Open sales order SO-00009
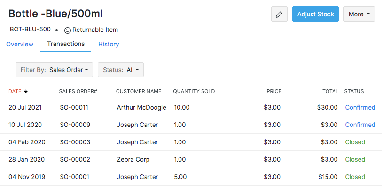The width and height of the screenshot is (382, 186). tap(75, 125)
